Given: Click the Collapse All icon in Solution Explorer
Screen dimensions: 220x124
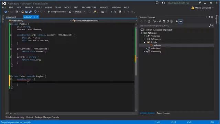Looking at the screenshot, I should click(168, 21).
